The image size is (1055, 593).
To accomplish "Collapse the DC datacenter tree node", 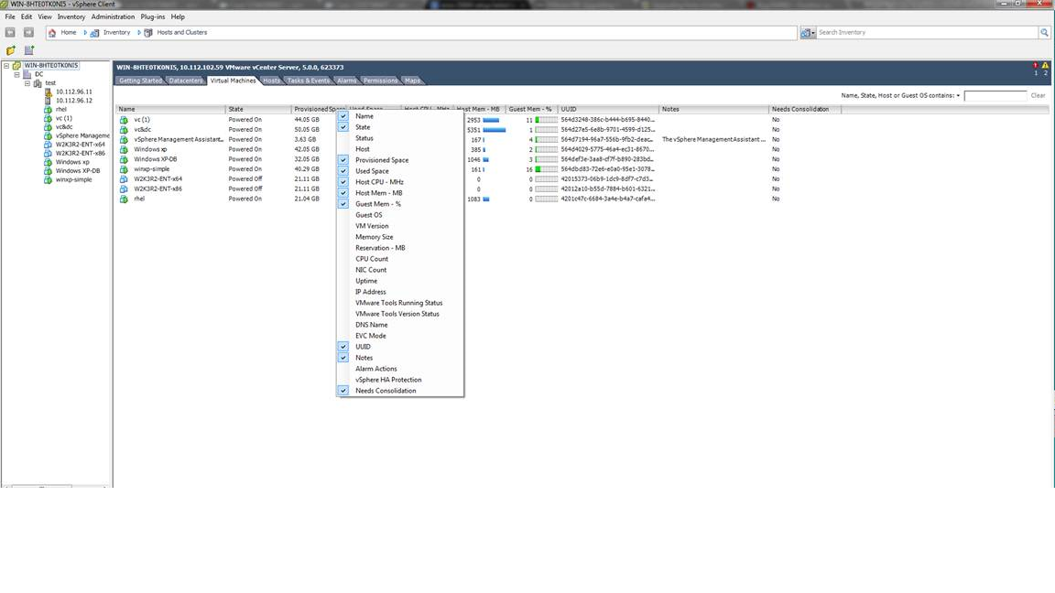I will point(16,75).
